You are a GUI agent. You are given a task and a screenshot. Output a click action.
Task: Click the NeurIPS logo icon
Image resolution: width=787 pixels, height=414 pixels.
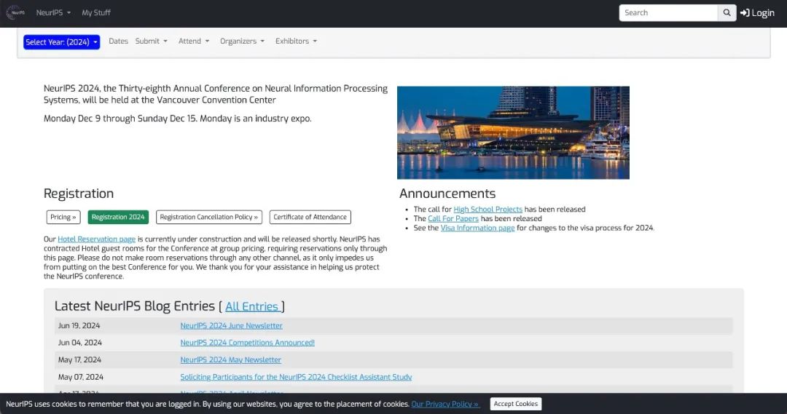pyautogui.click(x=15, y=12)
